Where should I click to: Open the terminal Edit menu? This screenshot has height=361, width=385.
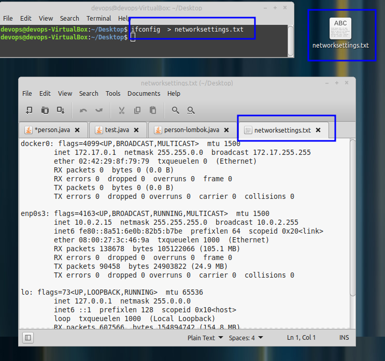click(26, 19)
